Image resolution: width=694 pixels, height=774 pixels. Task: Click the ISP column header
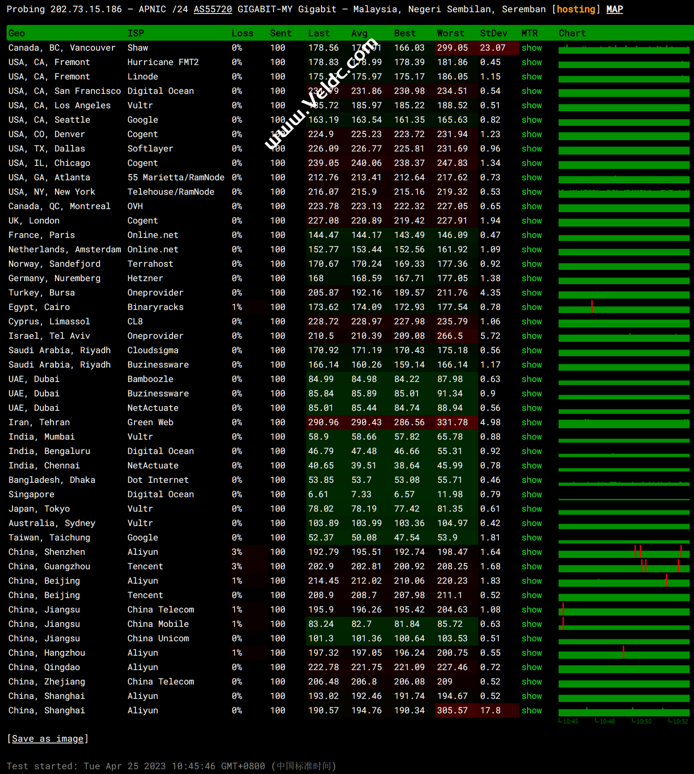pos(135,33)
